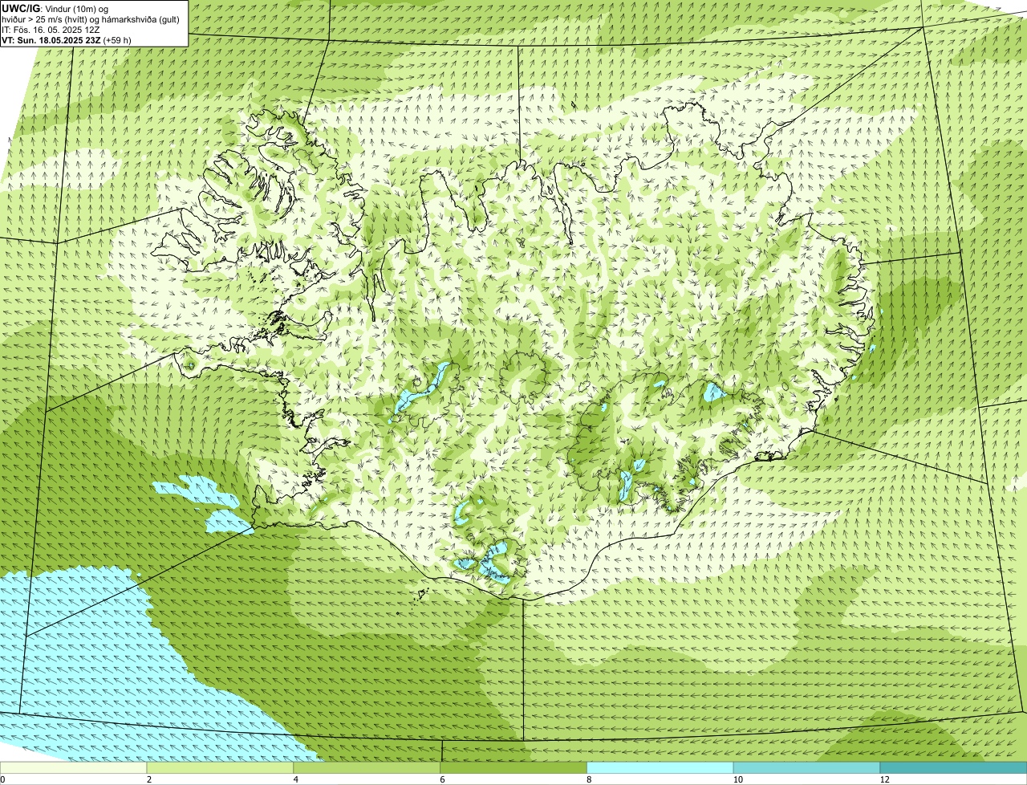Click the legend segment above 12 m/s
This screenshot has height=785, width=1027.
(953, 768)
